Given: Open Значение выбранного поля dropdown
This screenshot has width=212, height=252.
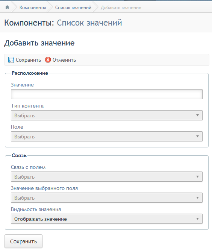Looking at the screenshot, I should [107, 198].
